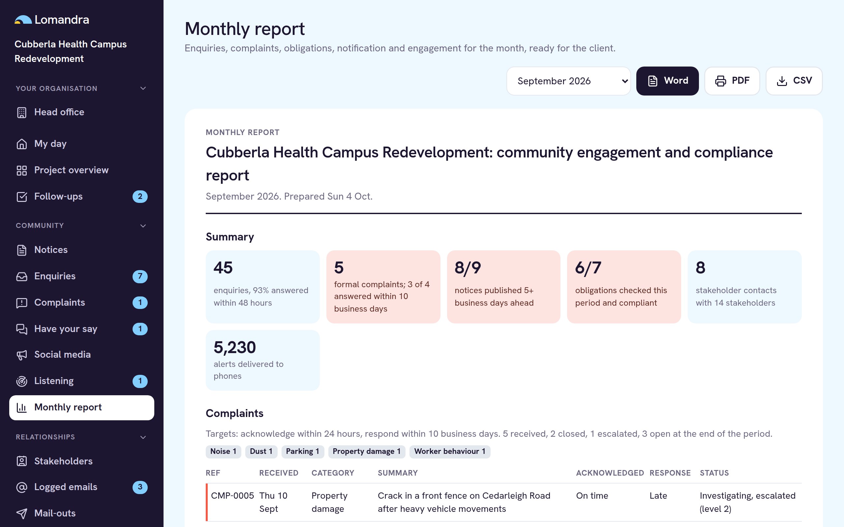The image size is (844, 527).
Task: Click the Follow-ups checkbox icon
Action: tap(22, 197)
